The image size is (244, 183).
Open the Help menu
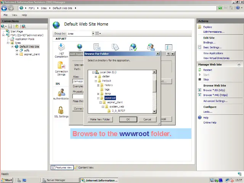click(24, 15)
